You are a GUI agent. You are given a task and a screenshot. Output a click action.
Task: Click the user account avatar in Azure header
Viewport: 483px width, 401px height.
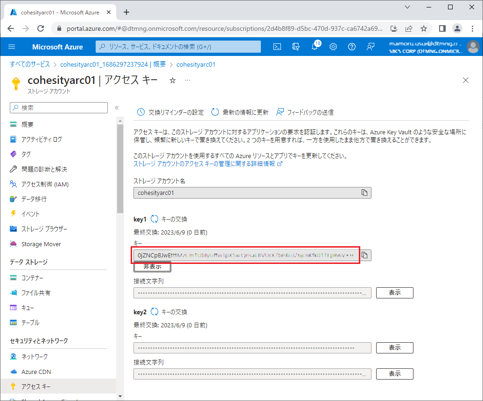click(x=473, y=47)
